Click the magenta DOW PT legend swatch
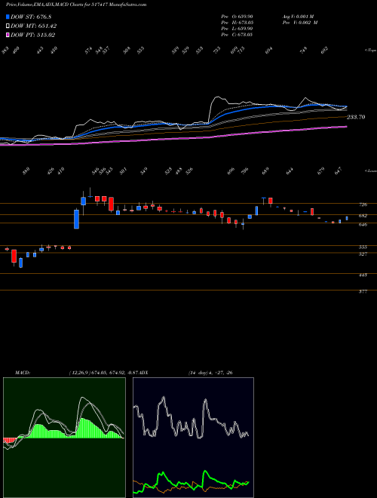377x498 pixels. [x=8, y=35]
